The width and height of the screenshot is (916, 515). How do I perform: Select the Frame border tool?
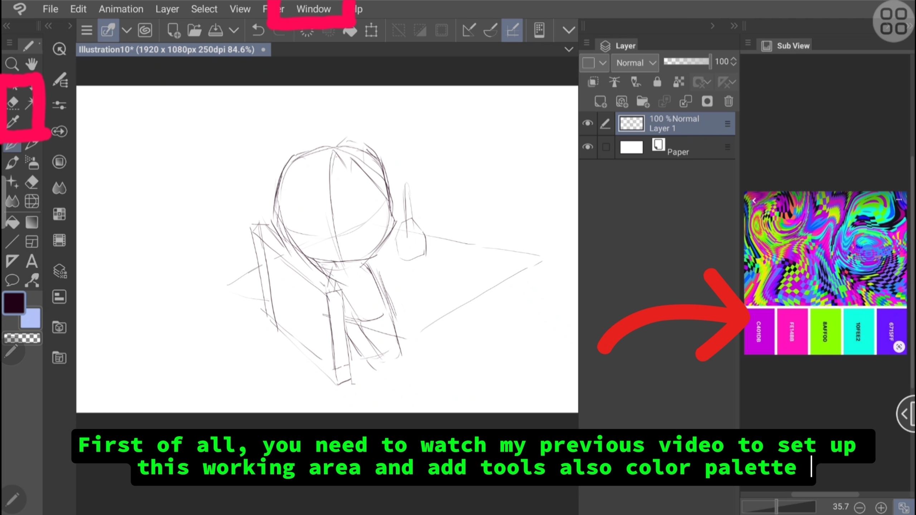coord(32,242)
